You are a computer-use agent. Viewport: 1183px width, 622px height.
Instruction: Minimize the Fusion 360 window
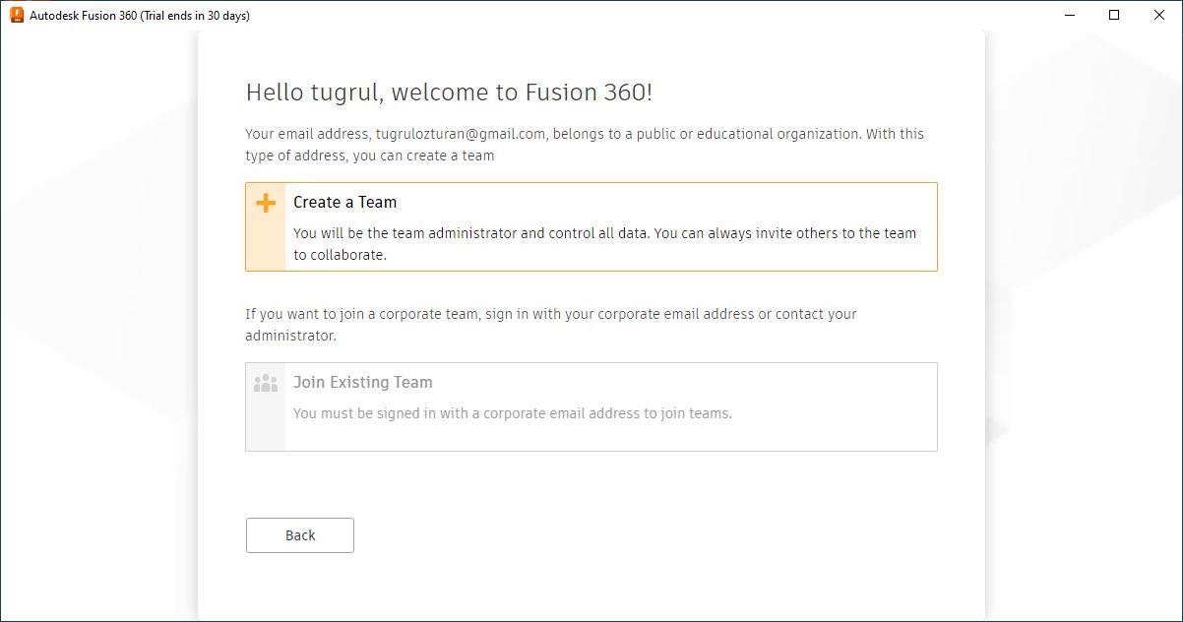point(1069,15)
